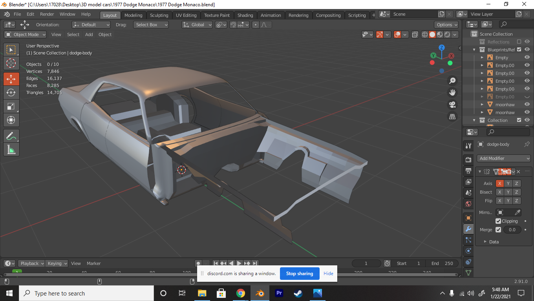
Task: Open the Global transform orientation dropdown
Action: tap(197, 25)
